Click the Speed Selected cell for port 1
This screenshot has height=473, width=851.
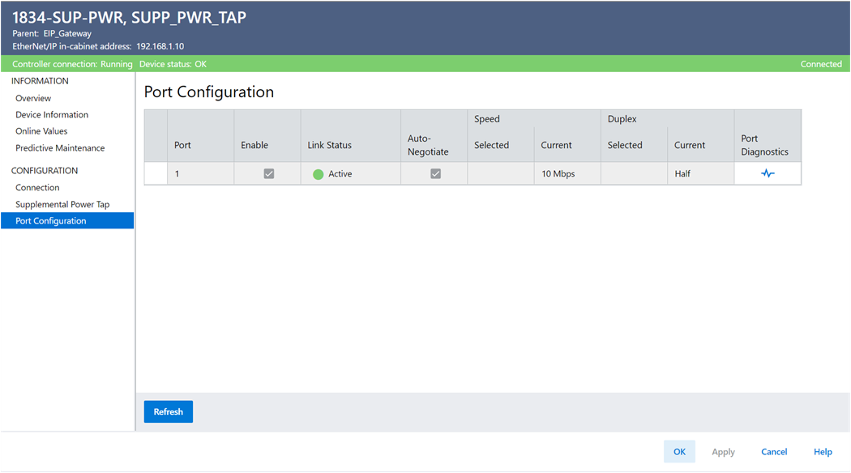click(x=500, y=173)
